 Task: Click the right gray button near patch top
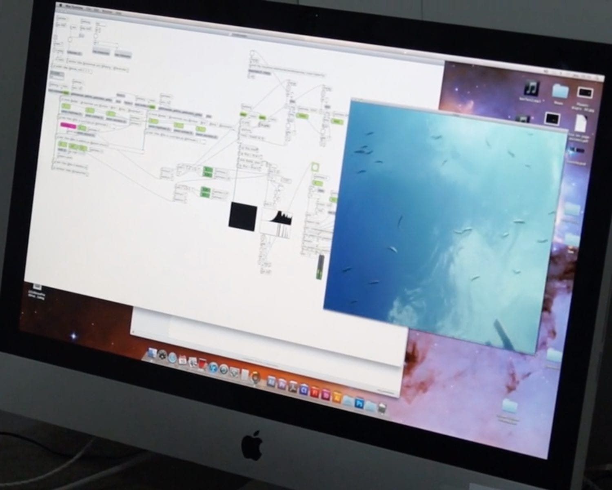point(123,55)
